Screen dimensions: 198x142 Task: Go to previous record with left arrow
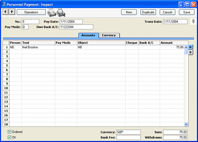pos(5,12)
